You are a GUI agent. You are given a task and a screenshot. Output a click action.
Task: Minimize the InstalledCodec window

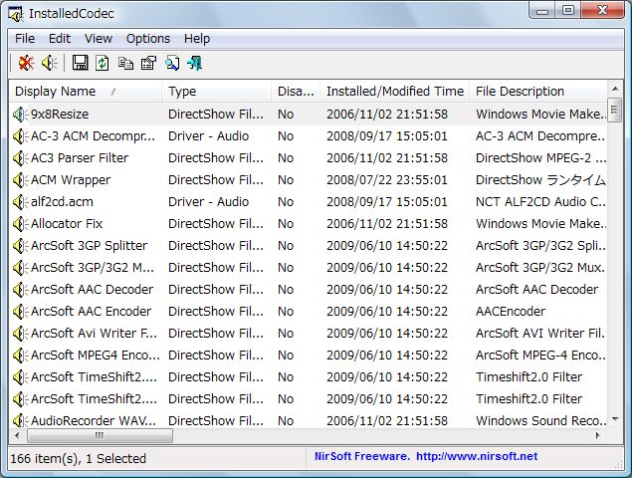point(542,11)
